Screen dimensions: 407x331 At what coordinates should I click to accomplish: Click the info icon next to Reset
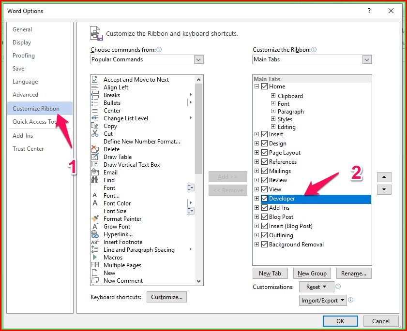(x=338, y=287)
